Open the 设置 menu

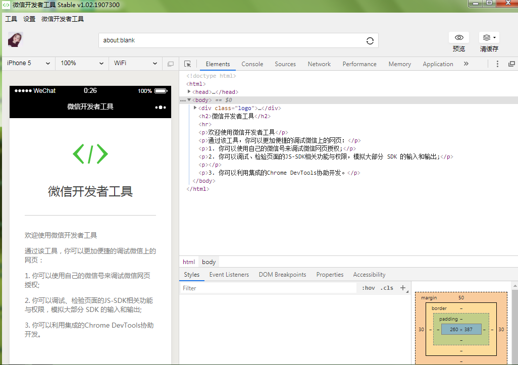29,19
